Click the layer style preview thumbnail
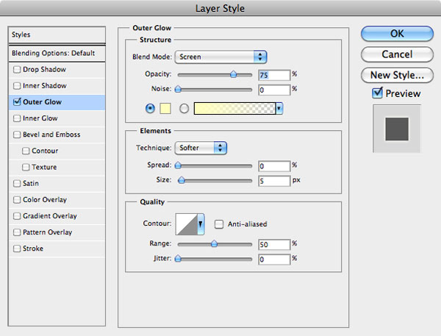Screen dimensions: 441x336 click(x=396, y=128)
